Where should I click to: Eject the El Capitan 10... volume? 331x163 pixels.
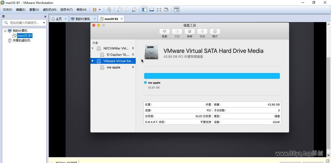pyautogui.click(x=133, y=54)
